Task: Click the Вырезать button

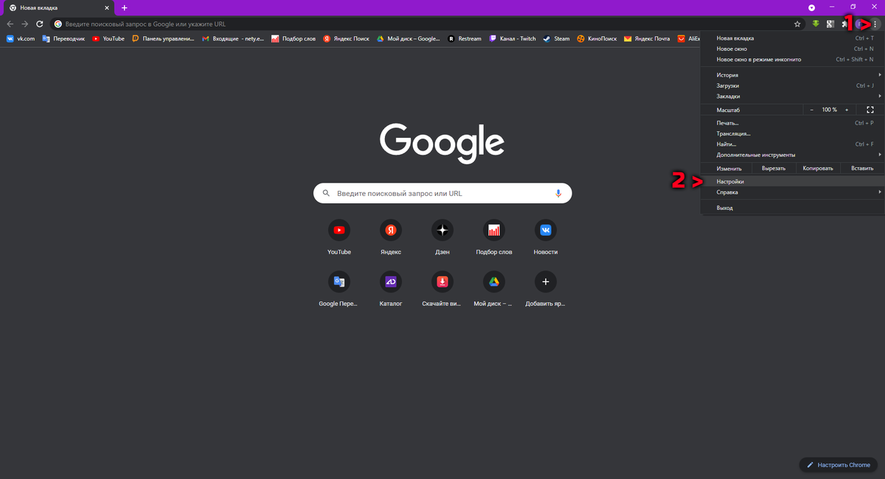Action: coord(774,168)
